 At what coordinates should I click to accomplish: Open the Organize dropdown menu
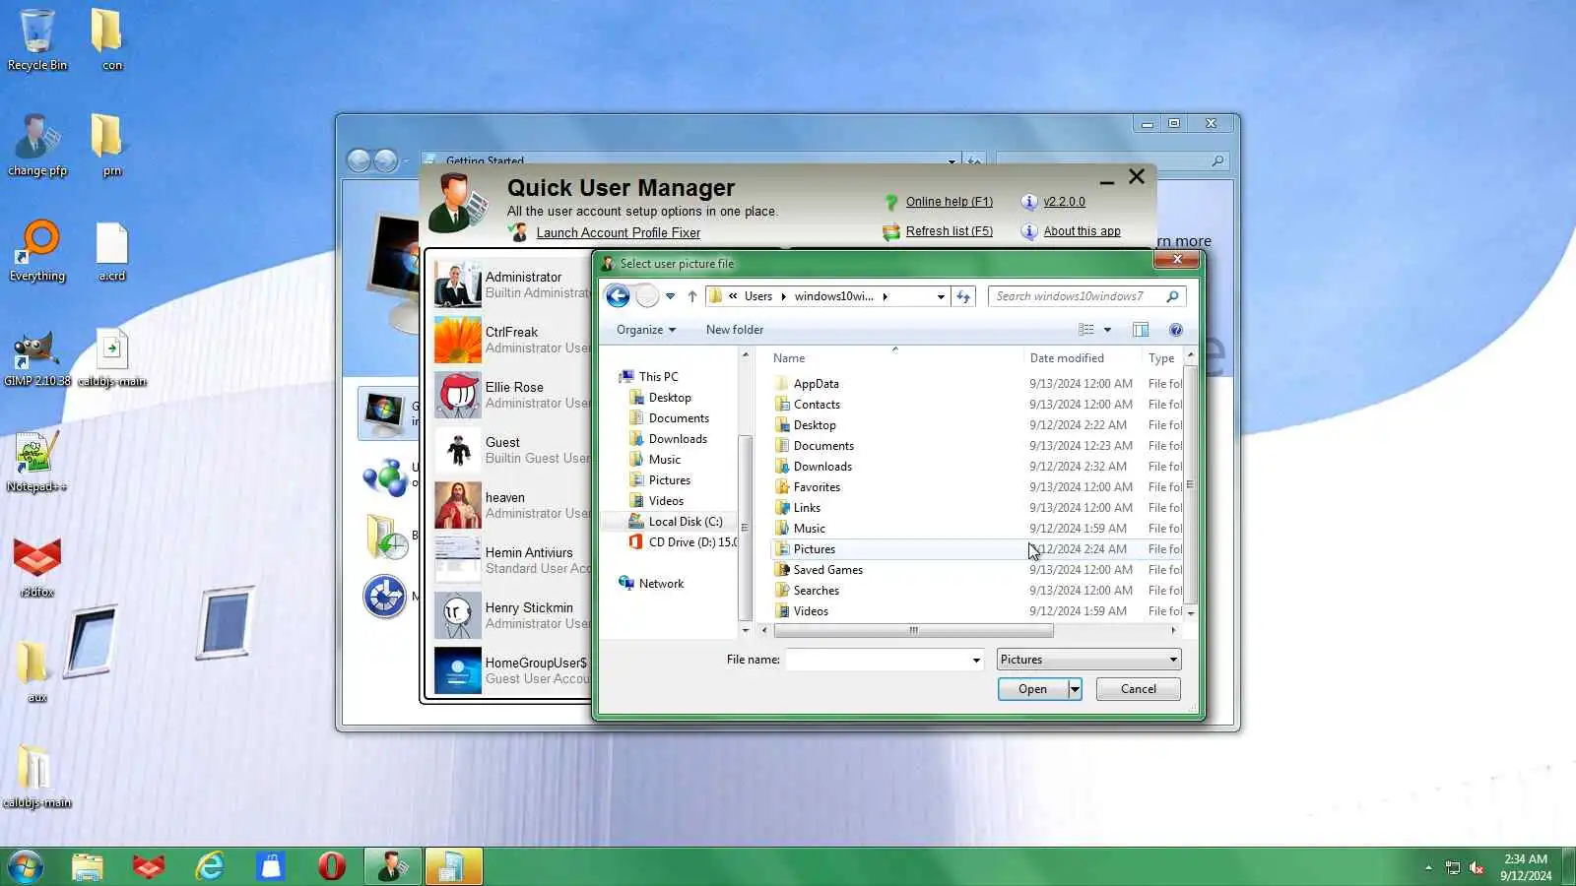646,330
